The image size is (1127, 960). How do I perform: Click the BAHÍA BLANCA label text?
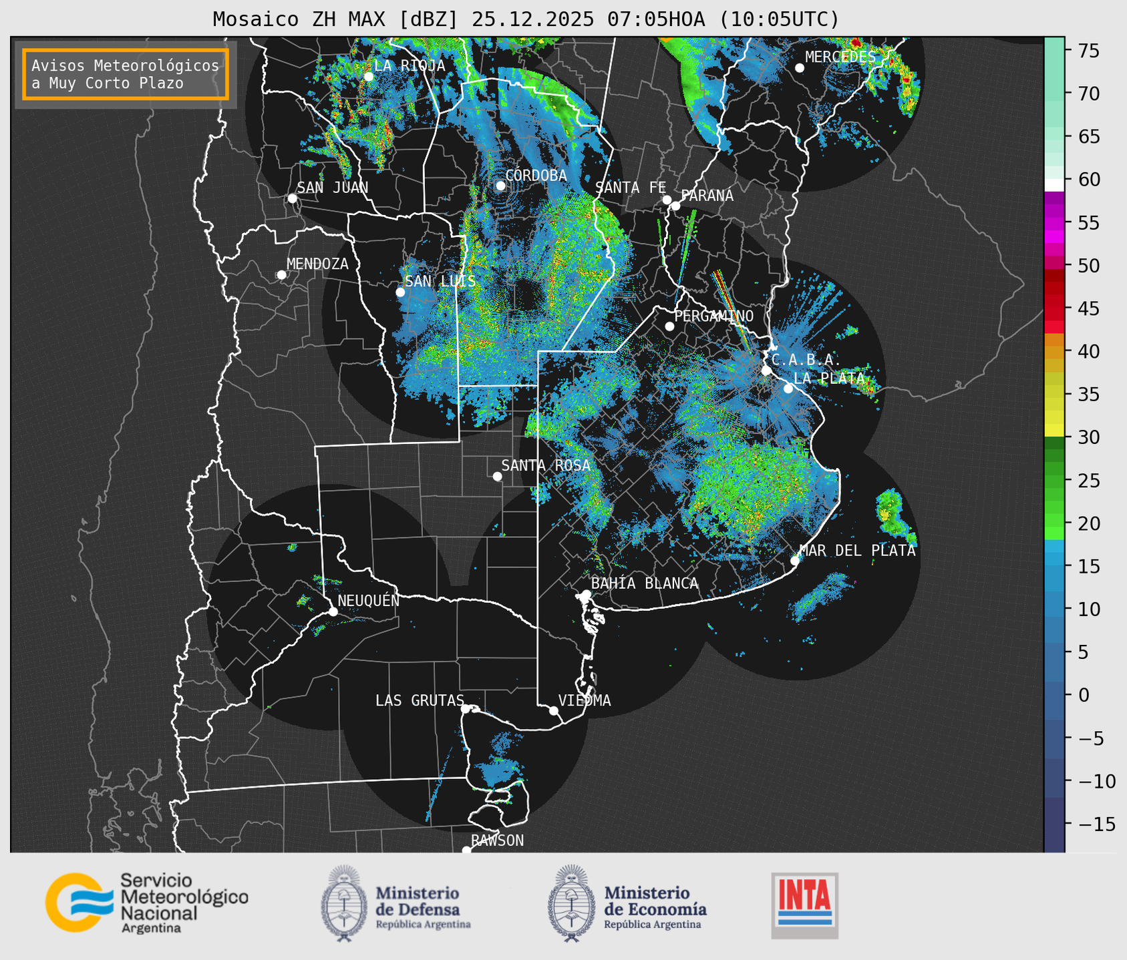pyautogui.click(x=645, y=583)
